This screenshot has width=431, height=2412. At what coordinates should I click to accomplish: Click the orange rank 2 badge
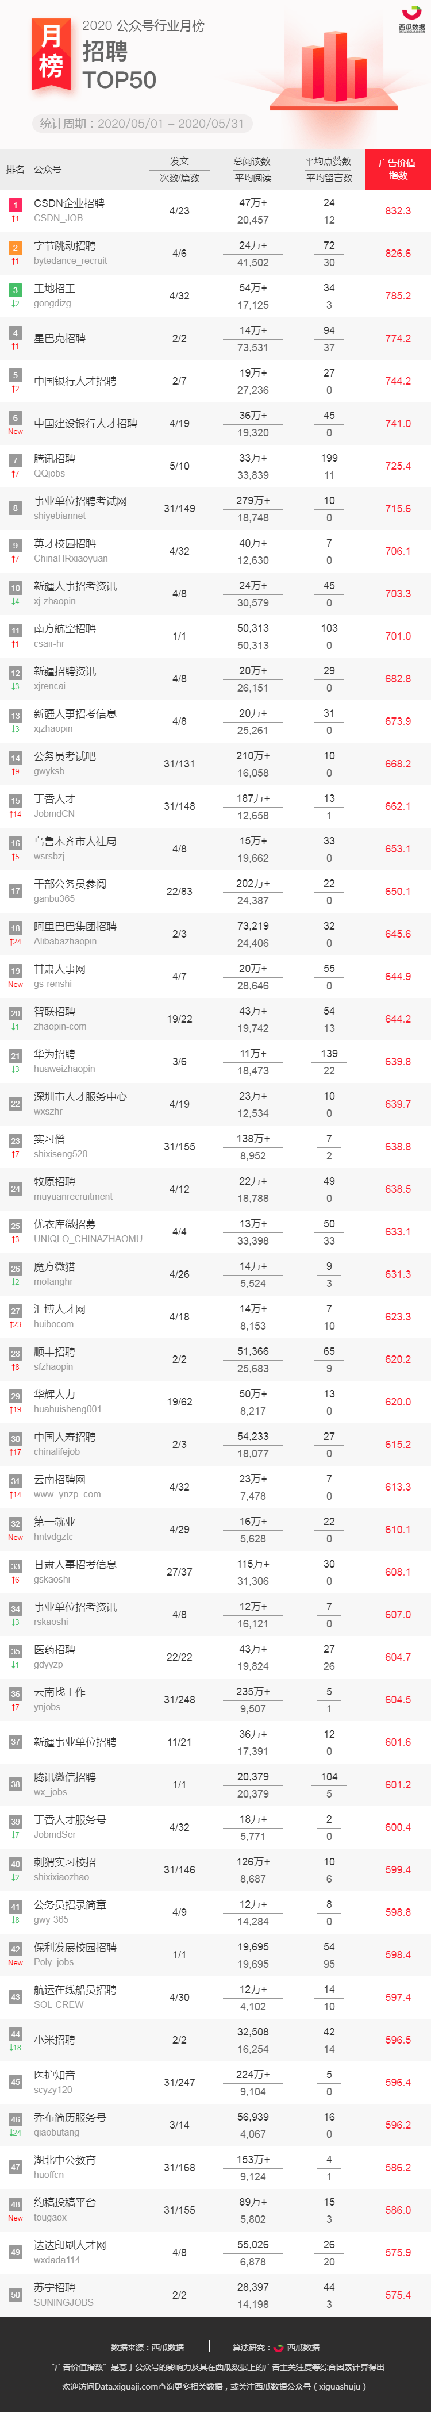click(15, 247)
